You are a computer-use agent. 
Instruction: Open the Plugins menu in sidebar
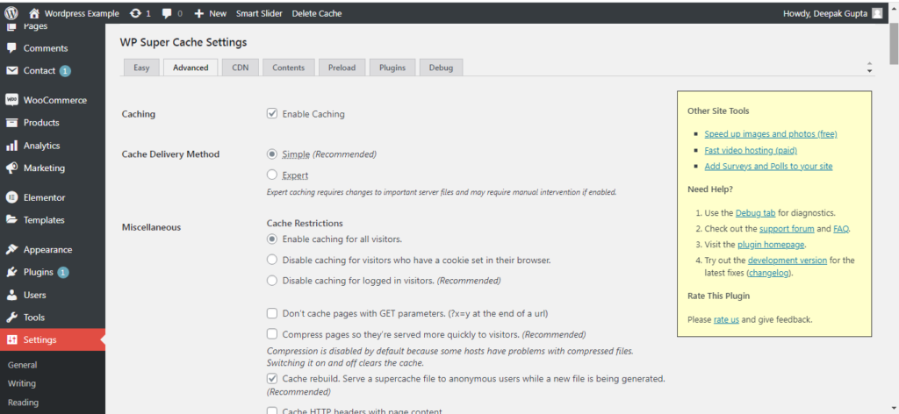click(38, 272)
